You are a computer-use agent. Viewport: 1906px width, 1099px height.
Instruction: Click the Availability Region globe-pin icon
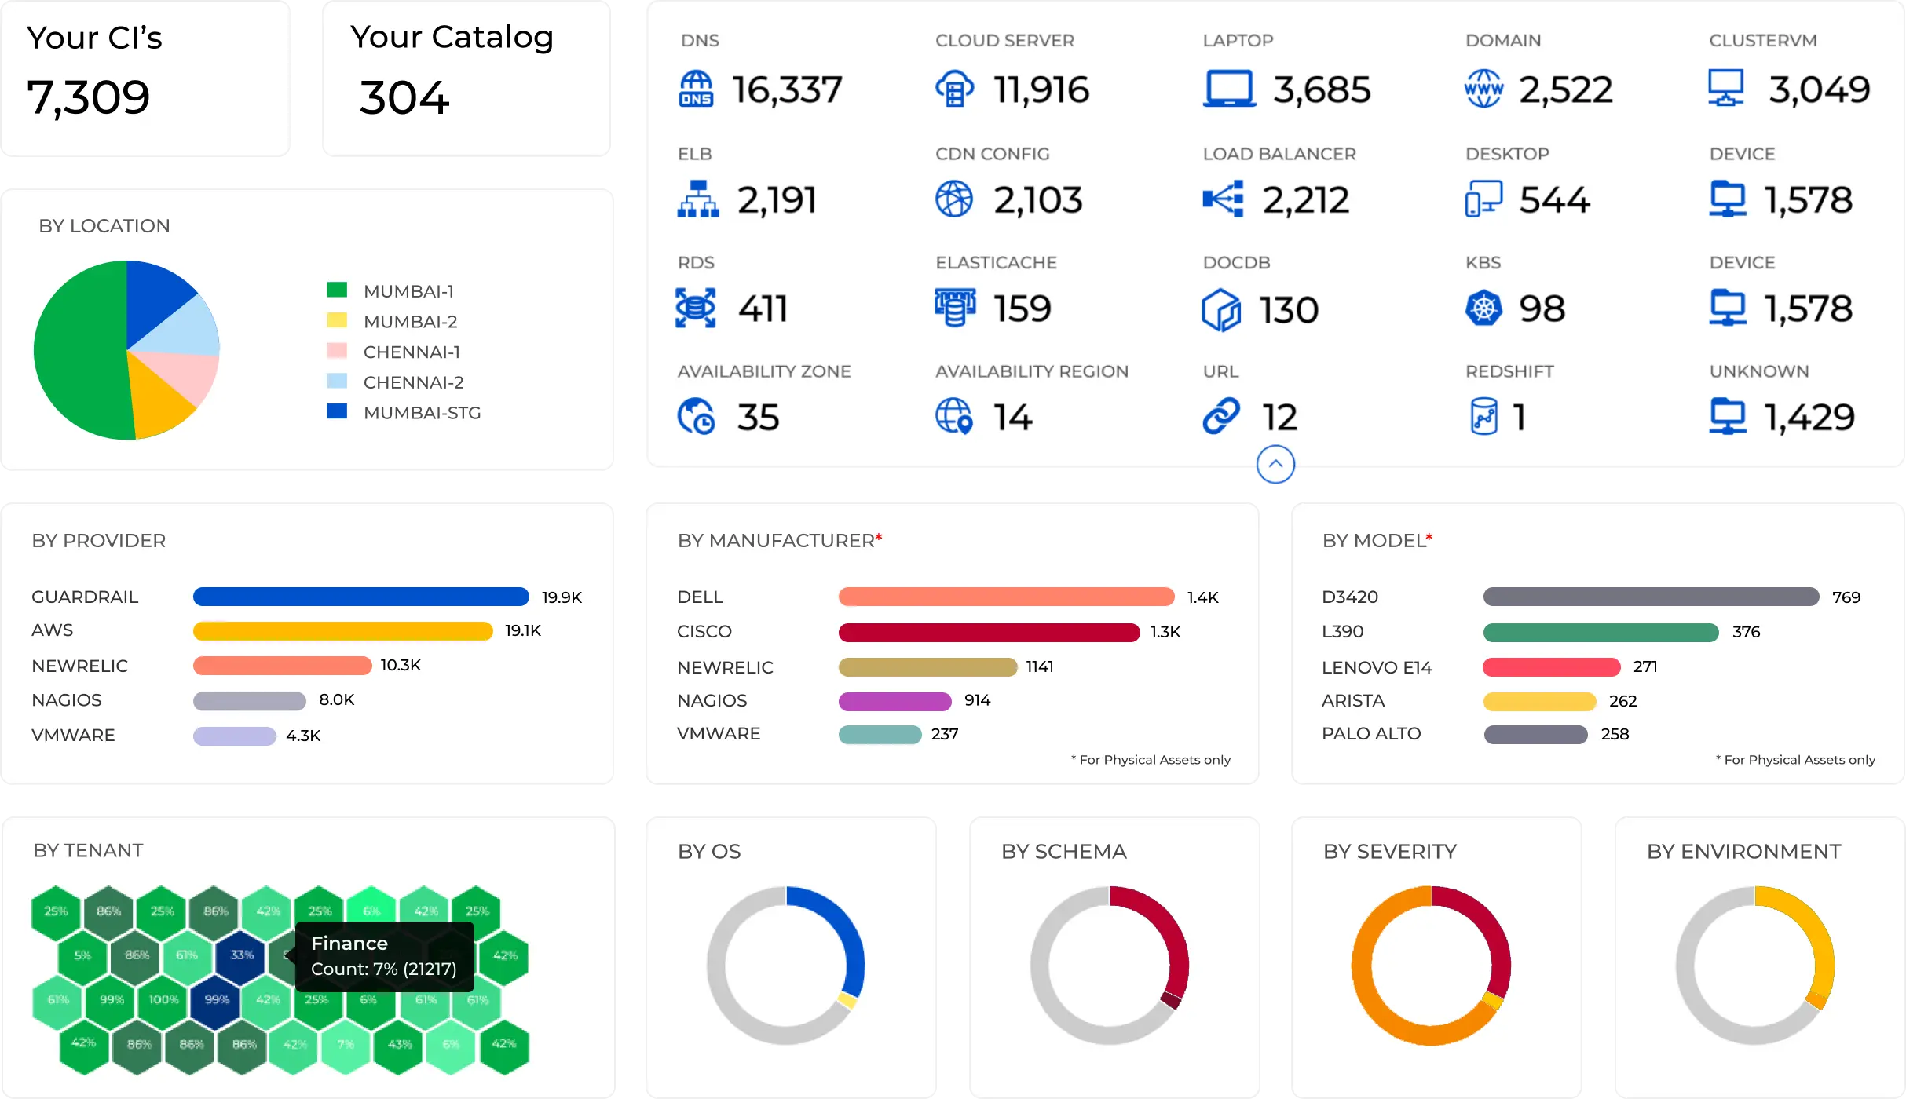pos(954,416)
